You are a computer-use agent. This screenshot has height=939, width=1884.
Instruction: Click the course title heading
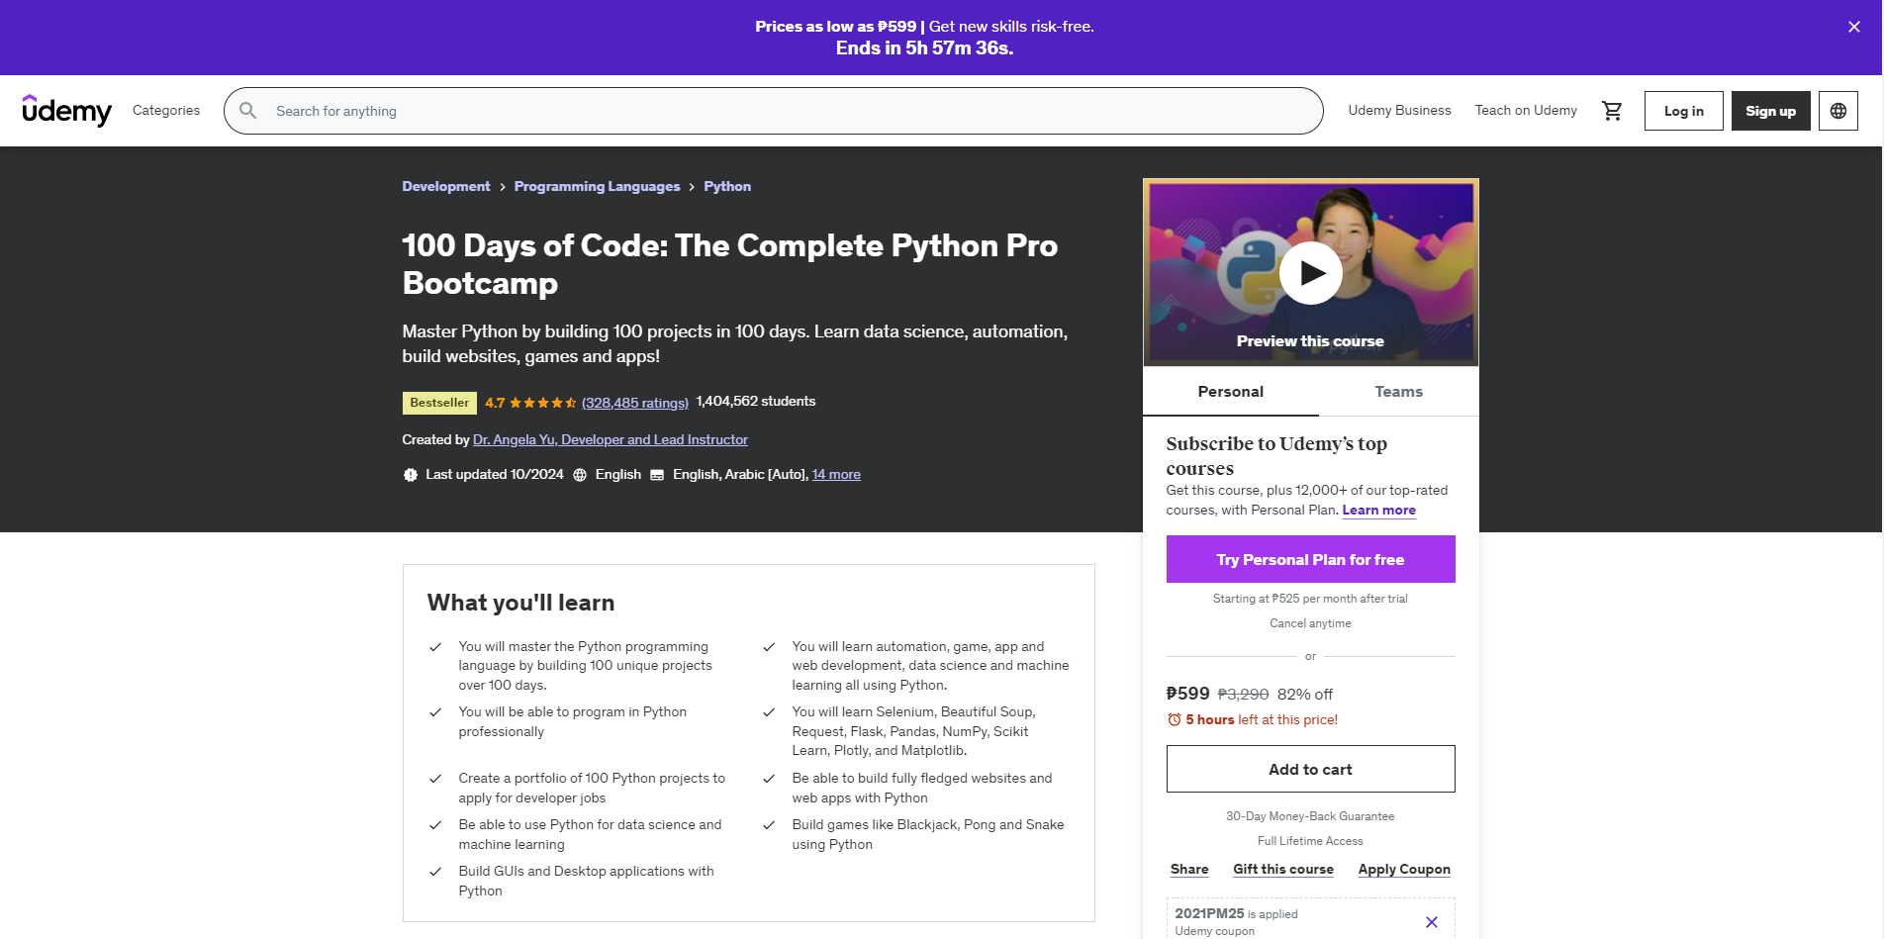[x=730, y=264]
